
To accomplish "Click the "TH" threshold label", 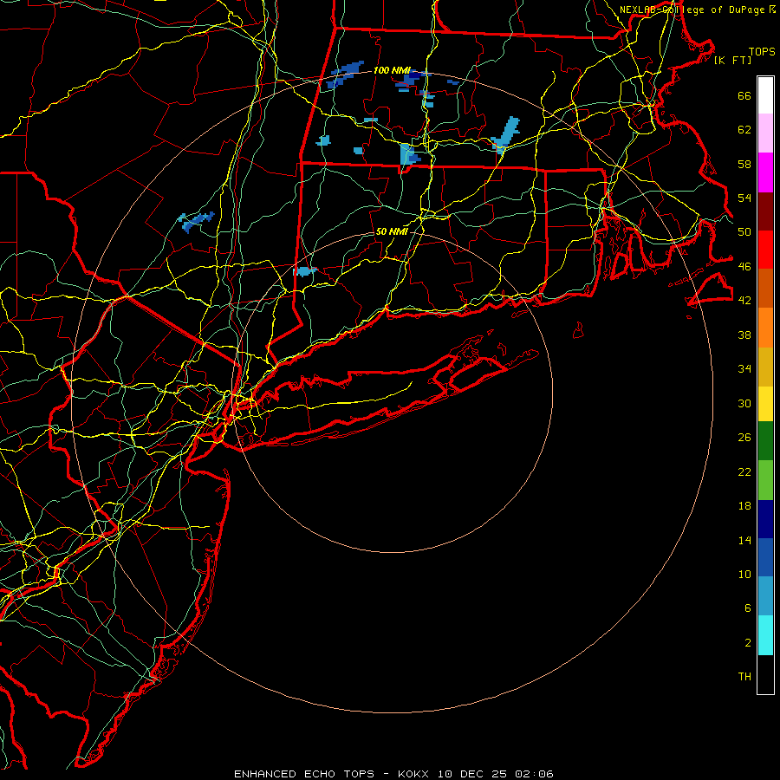I will [x=744, y=677].
